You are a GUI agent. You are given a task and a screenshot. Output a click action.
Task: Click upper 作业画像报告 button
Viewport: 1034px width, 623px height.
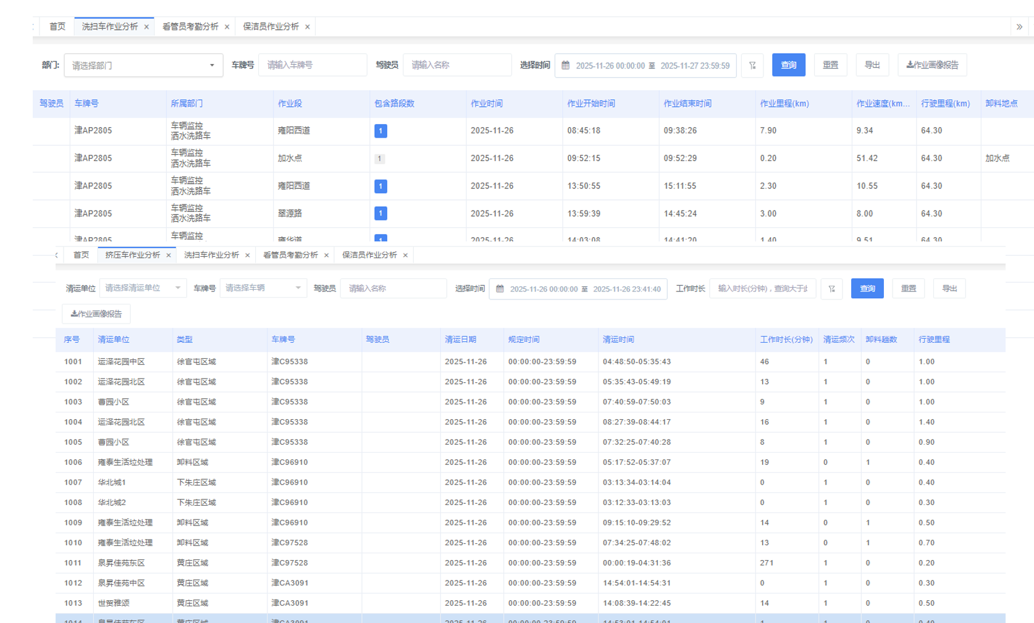[932, 65]
